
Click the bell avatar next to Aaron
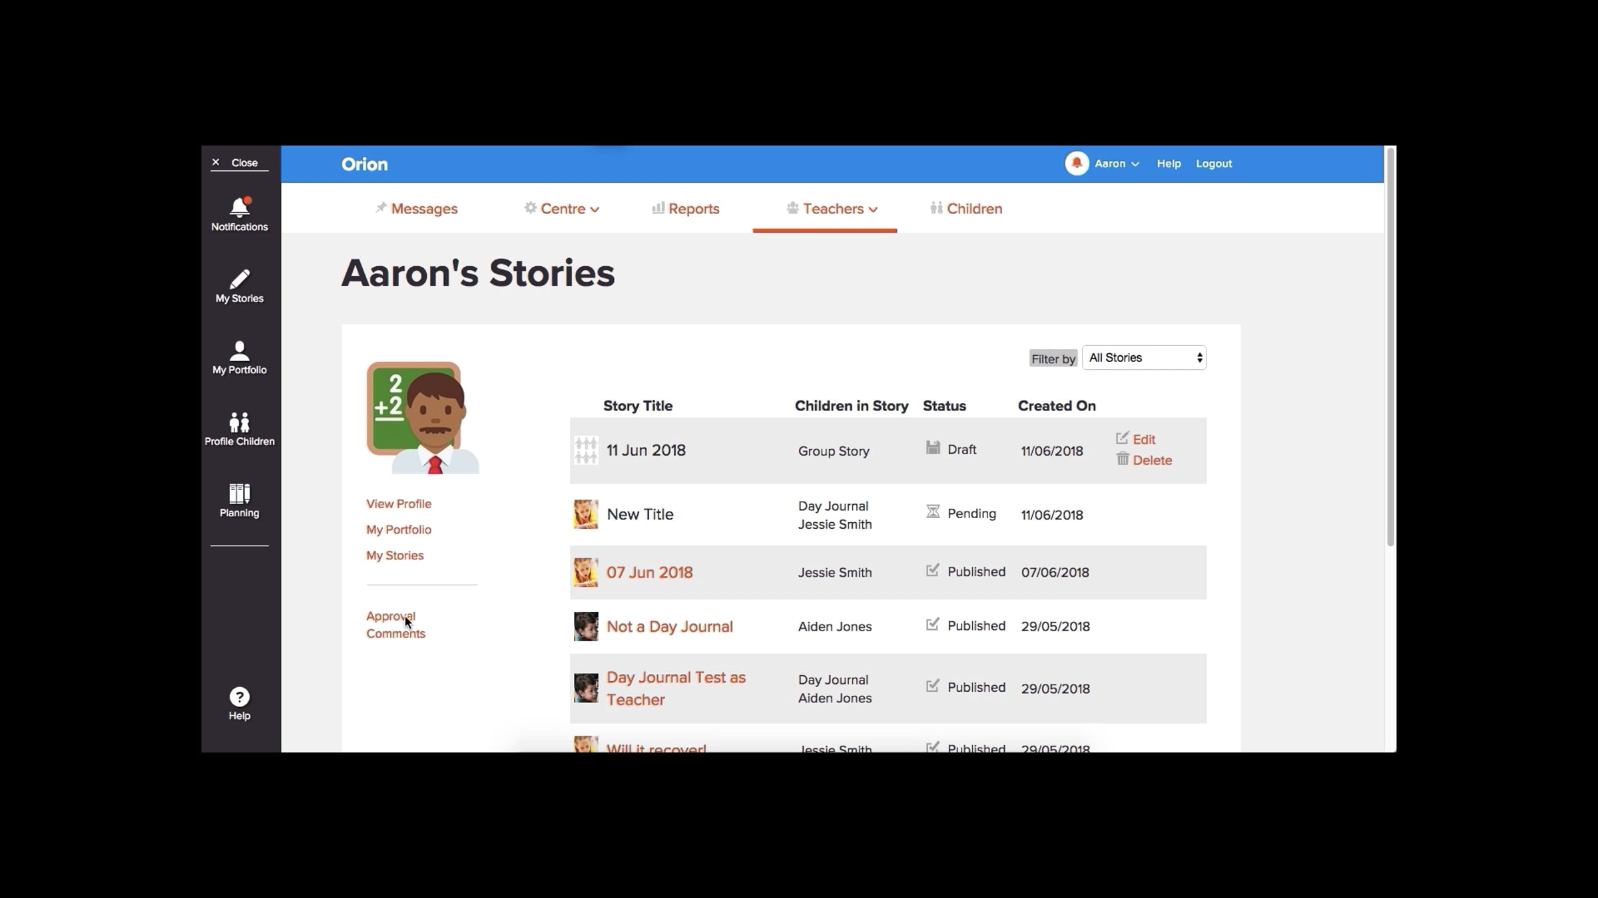tap(1076, 164)
